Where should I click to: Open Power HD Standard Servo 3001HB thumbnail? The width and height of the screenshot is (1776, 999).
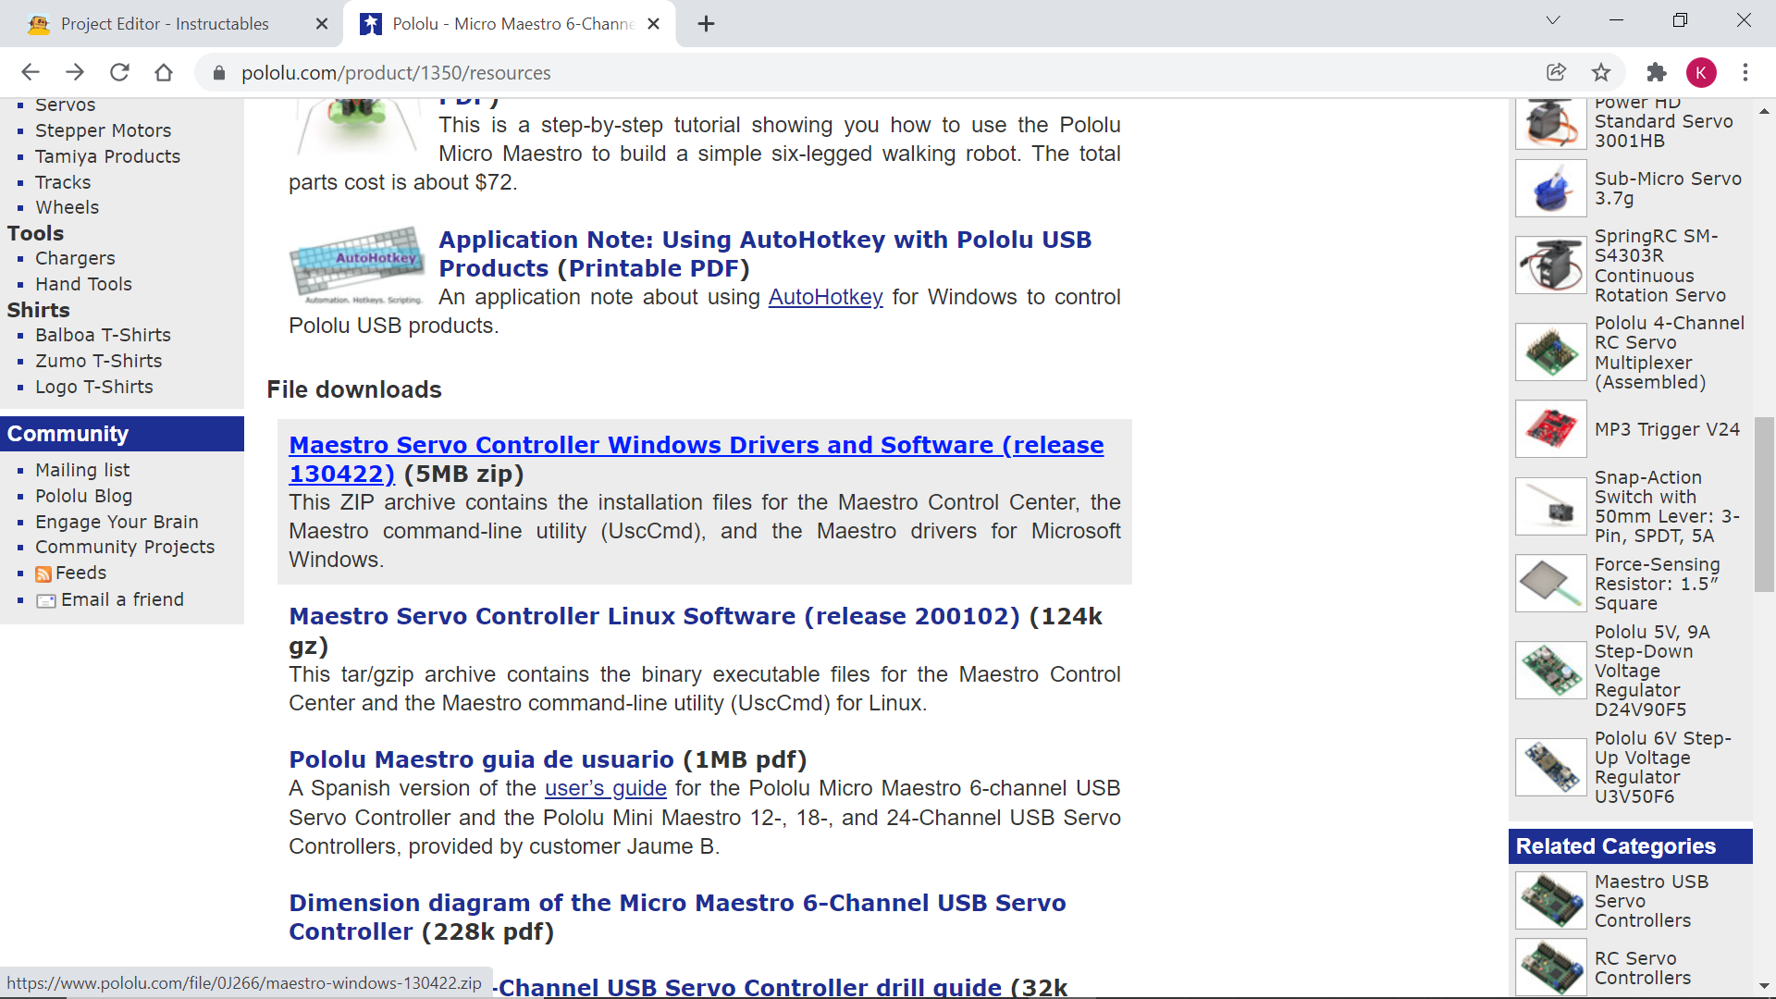point(1551,123)
